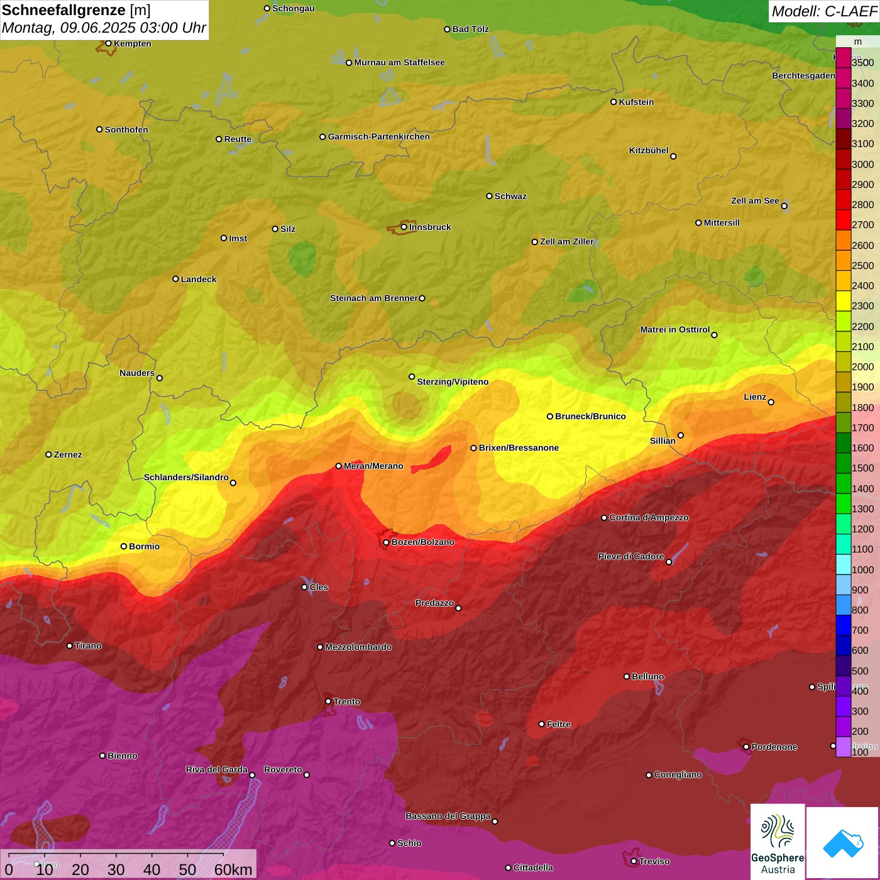
Task: Click the 60km scale bar label
Action: (x=233, y=869)
